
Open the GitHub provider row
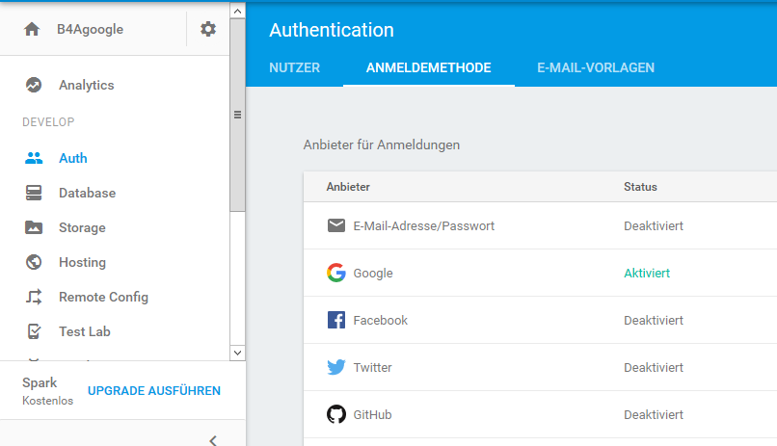[540, 414]
